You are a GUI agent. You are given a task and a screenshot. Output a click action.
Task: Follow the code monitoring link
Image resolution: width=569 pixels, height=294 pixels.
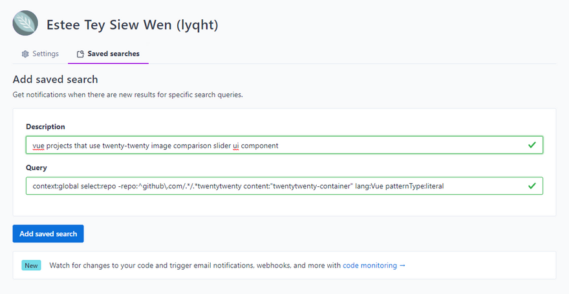click(x=370, y=265)
